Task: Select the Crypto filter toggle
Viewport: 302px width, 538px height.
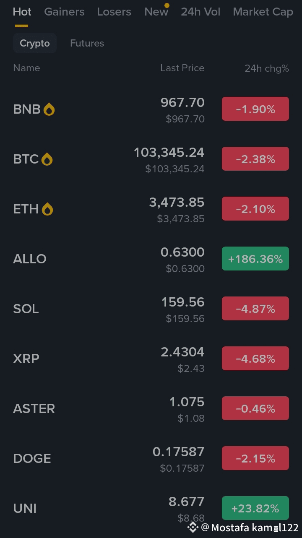Action: 35,43
